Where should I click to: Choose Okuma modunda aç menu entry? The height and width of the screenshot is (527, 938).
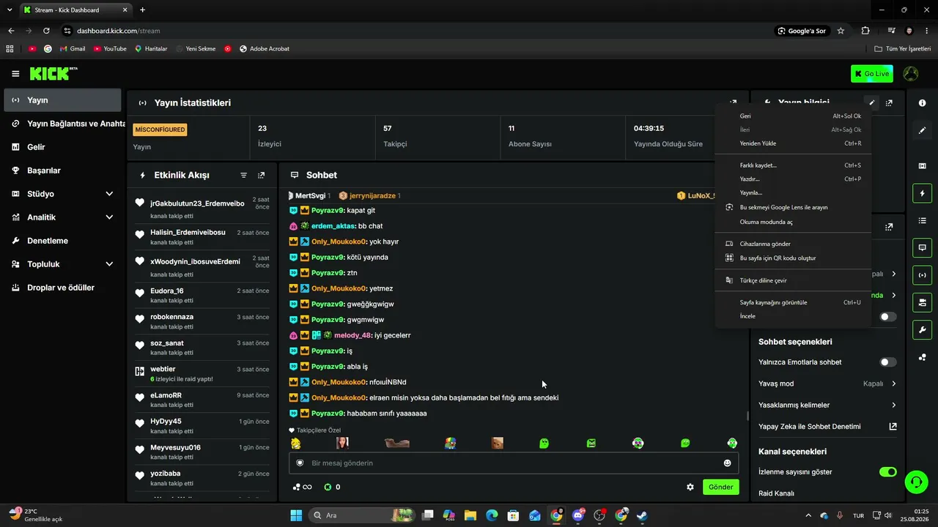click(794, 222)
